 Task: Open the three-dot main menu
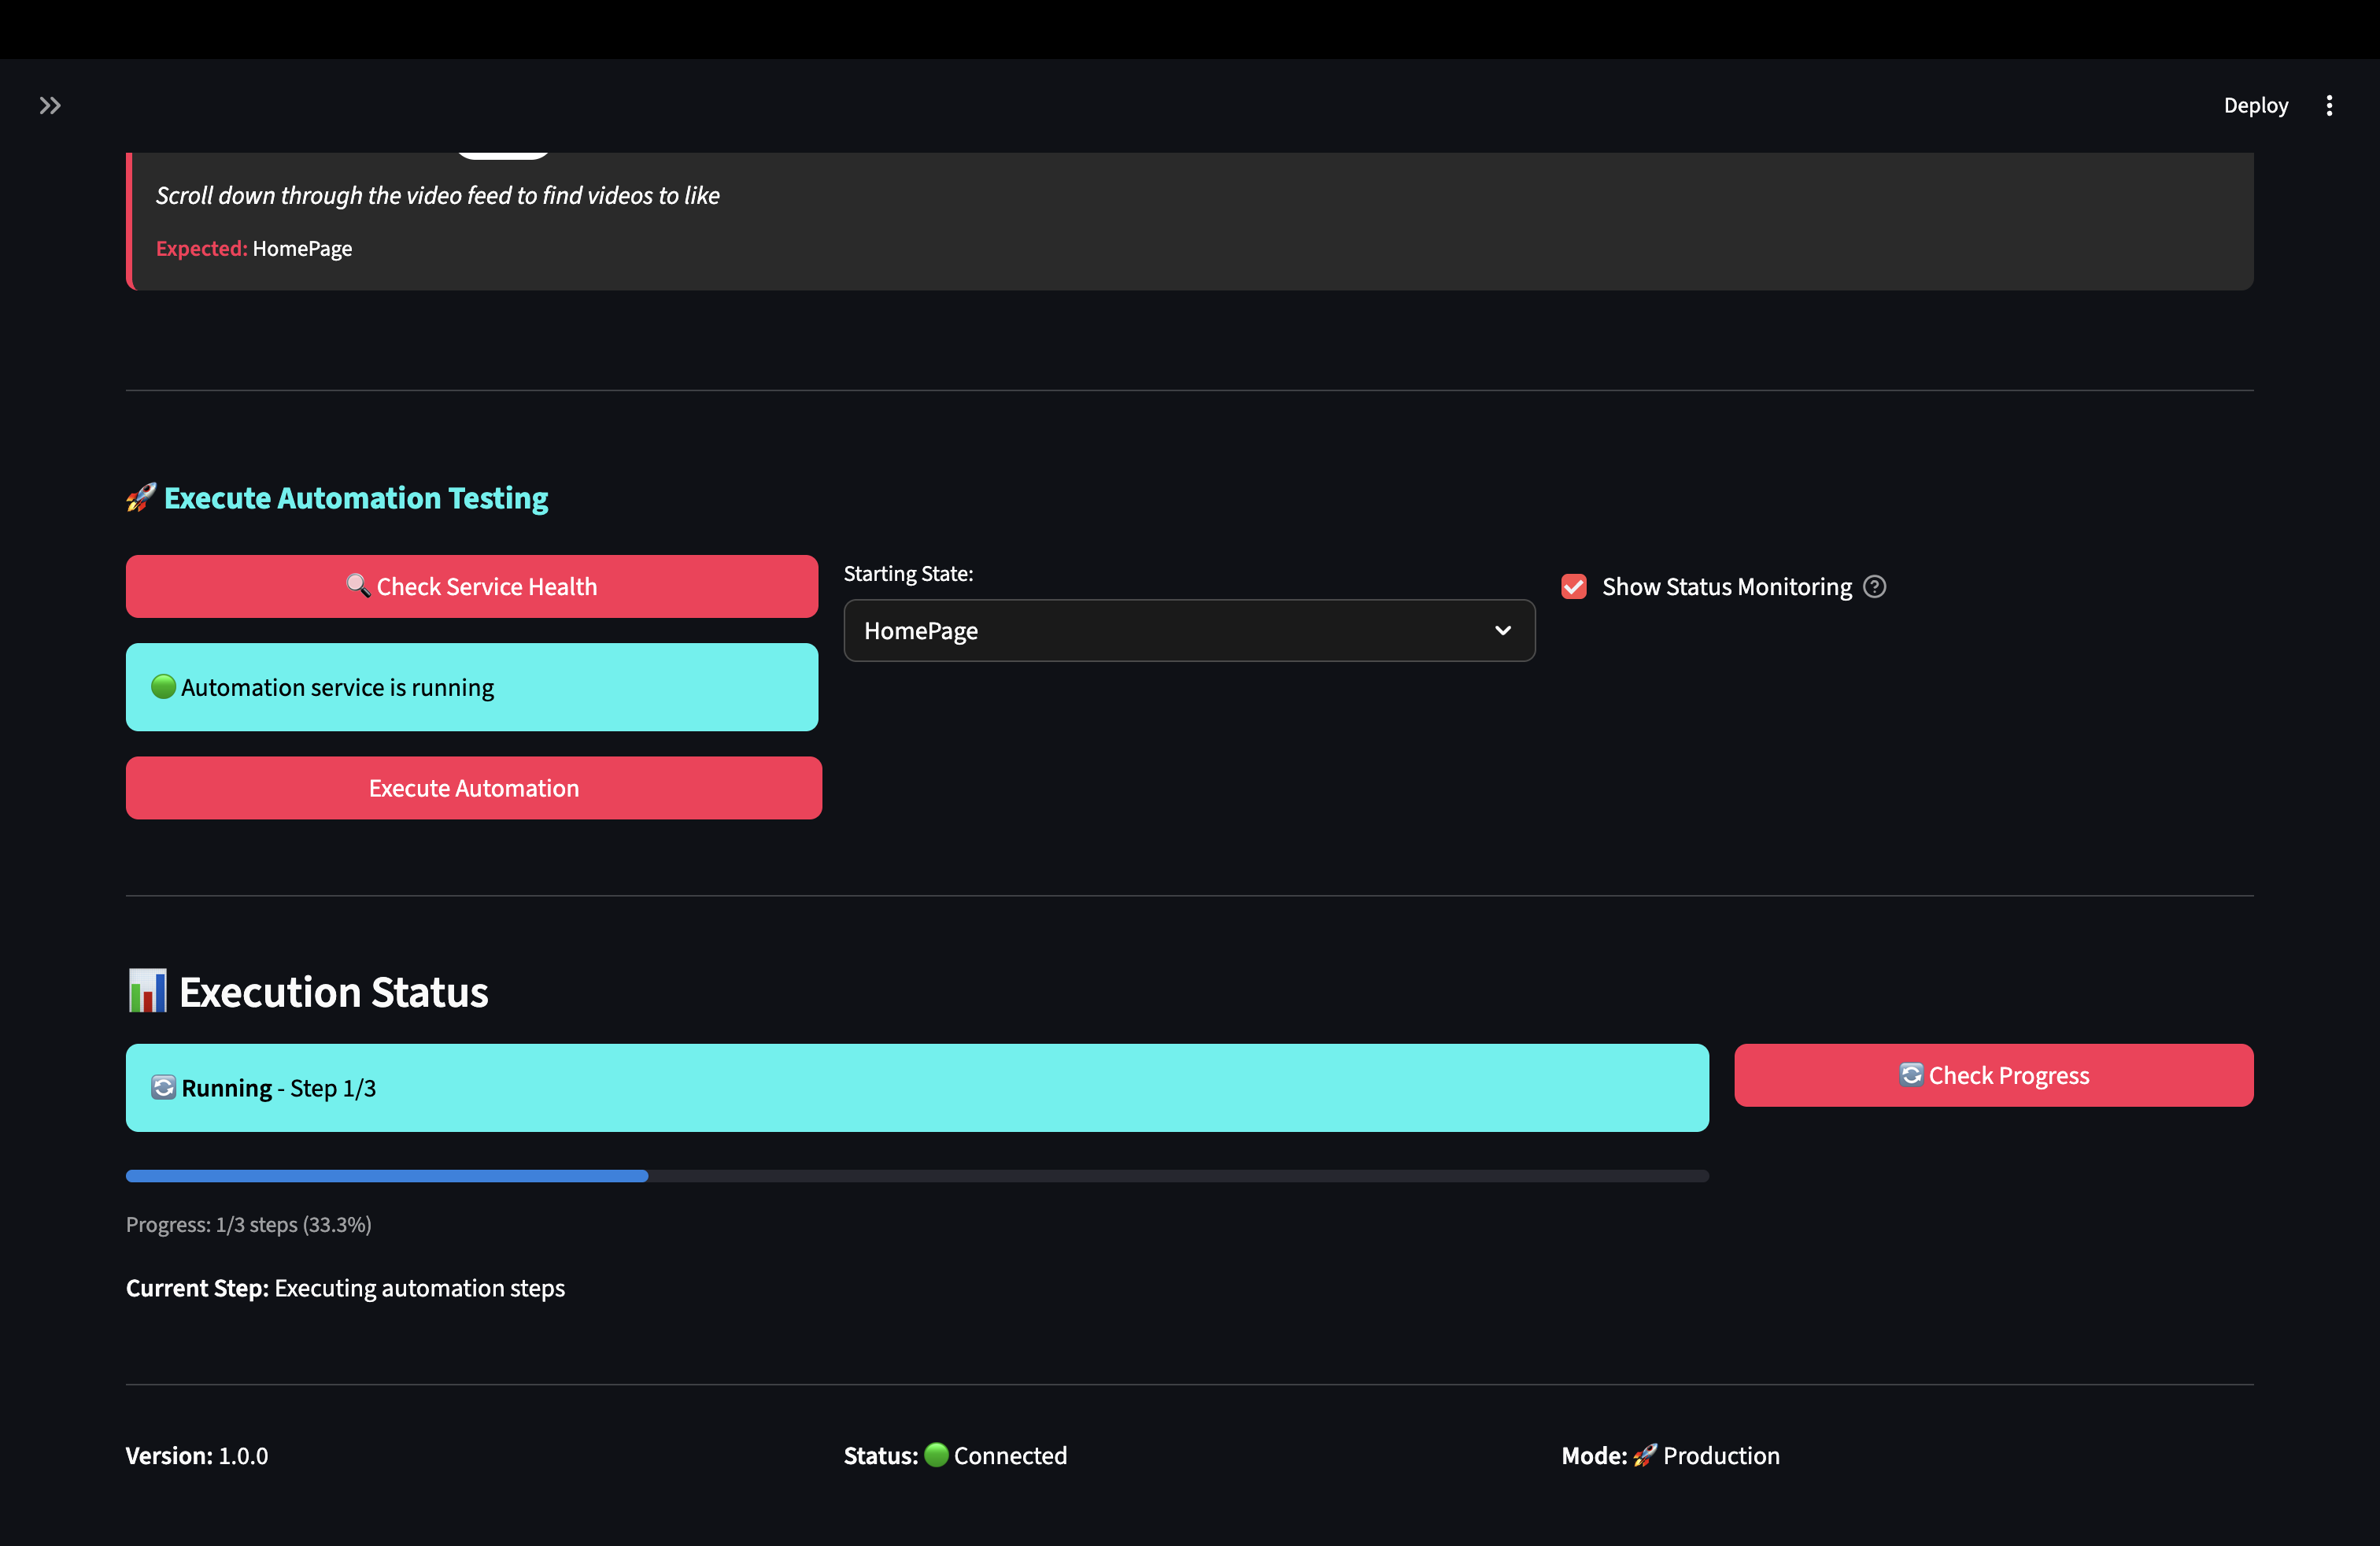(x=2329, y=105)
